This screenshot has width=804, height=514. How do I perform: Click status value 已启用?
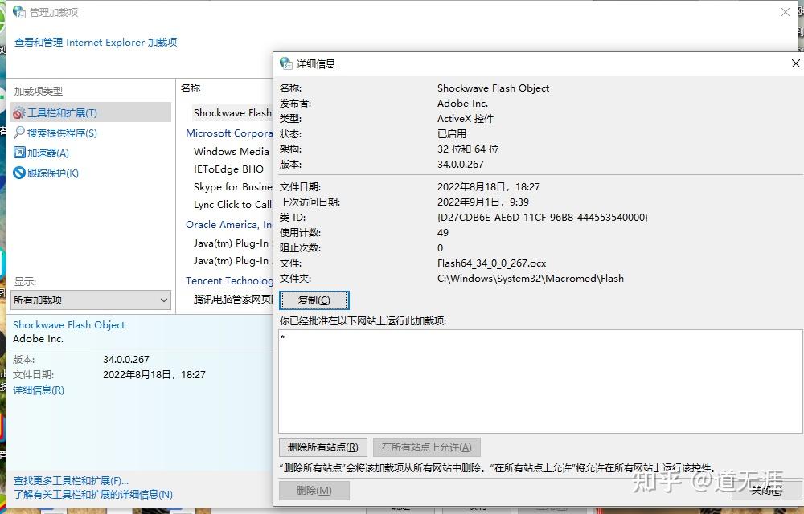tap(452, 134)
